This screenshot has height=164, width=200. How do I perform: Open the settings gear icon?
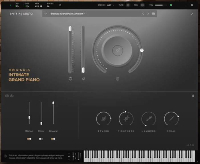[x=192, y=5]
